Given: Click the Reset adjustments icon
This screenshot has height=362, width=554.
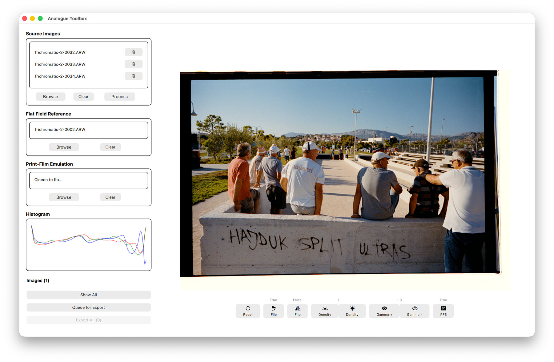Looking at the screenshot, I should (x=248, y=311).
